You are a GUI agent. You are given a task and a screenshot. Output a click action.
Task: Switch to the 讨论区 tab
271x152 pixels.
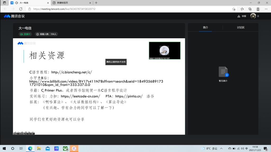[241, 27]
